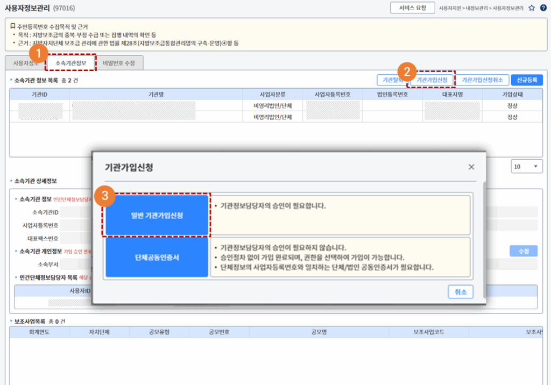Screen dimensions: 551x385
Task: Open the 비밀번호 수정 tab
Action: point(119,63)
